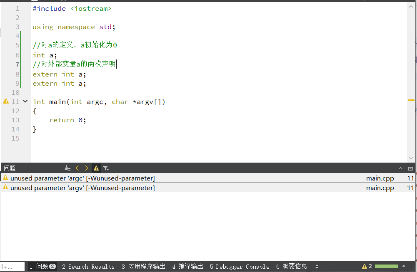Click the 'return 0;' statement
Image resolution: width=417 pixels, height=272 pixels.
pyautogui.click(x=67, y=120)
